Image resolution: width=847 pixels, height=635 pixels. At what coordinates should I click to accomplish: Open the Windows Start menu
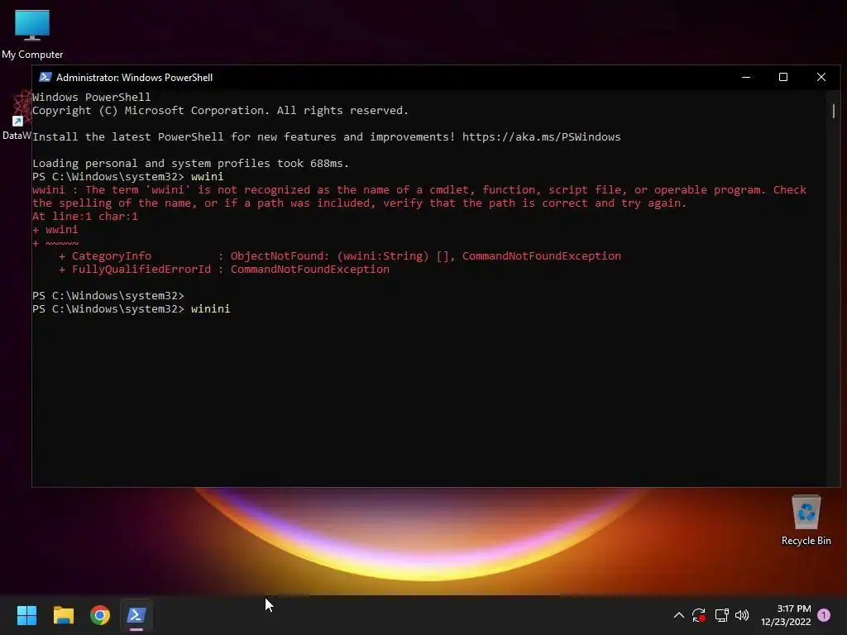pos(26,615)
